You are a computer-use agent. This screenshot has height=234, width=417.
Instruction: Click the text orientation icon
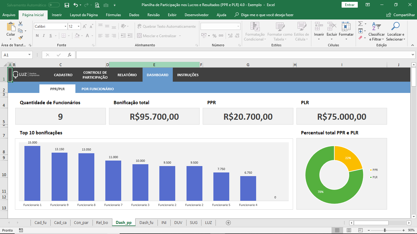click(x=123, y=27)
